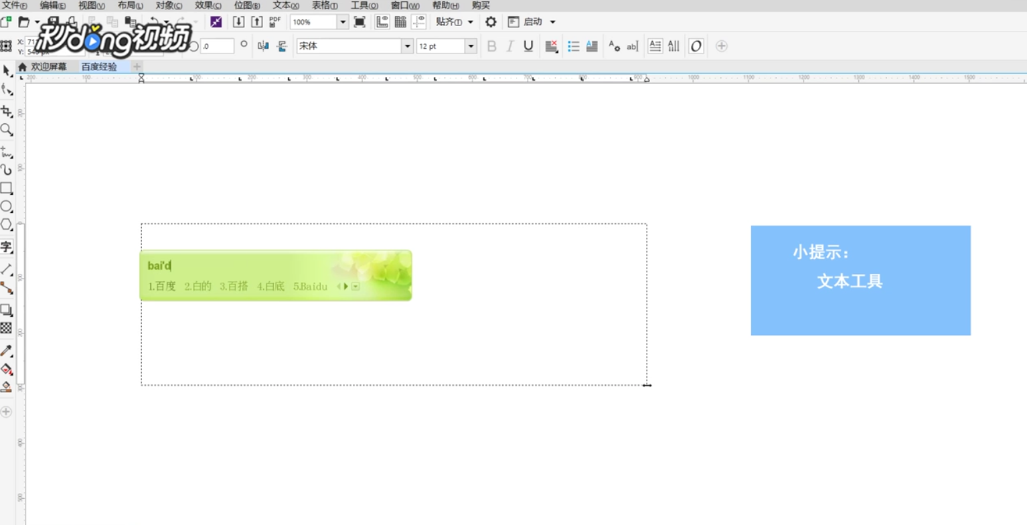Click the Publish to PDF icon
Screen dimensions: 1027x525
[275, 21]
